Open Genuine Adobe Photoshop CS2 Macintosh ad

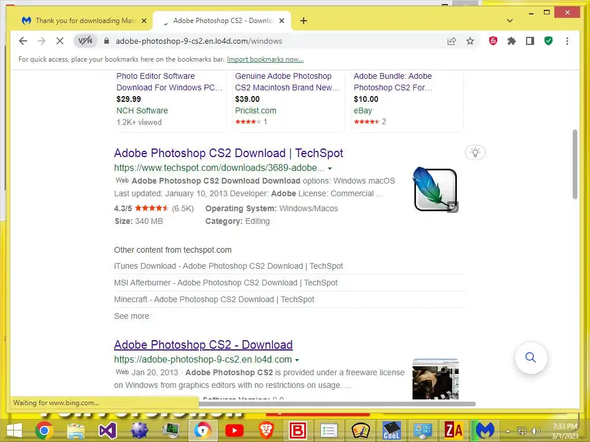[x=287, y=82]
